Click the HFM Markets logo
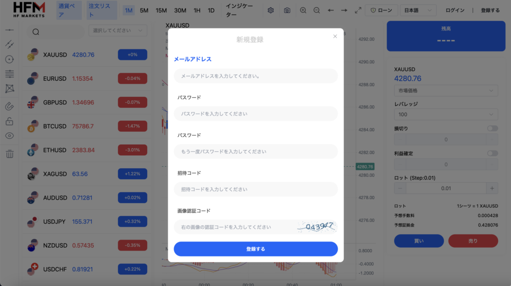The image size is (511, 286). (29, 10)
